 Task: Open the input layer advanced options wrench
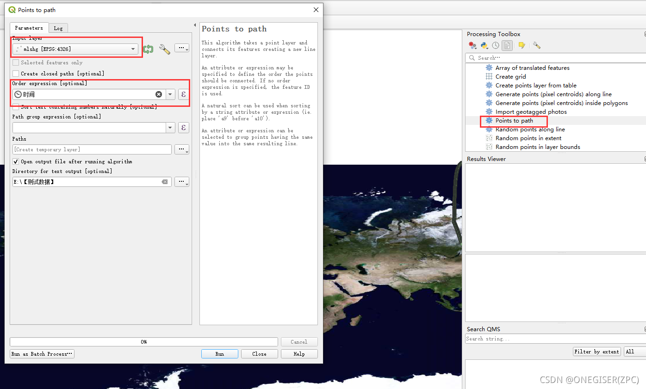click(164, 49)
